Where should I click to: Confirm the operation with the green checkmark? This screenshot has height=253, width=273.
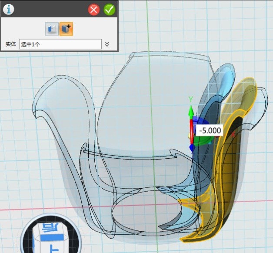coord(110,10)
